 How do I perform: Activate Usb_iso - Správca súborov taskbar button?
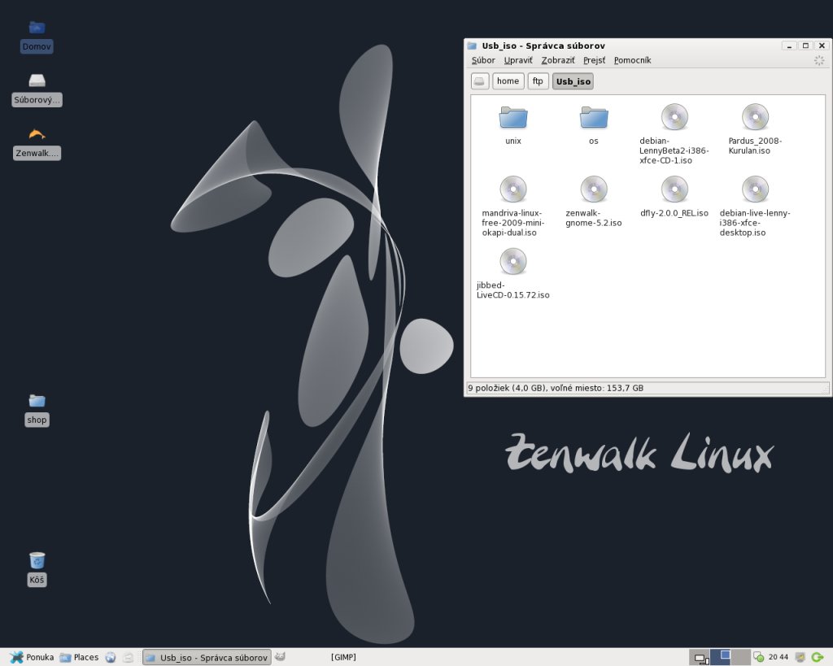(207, 658)
